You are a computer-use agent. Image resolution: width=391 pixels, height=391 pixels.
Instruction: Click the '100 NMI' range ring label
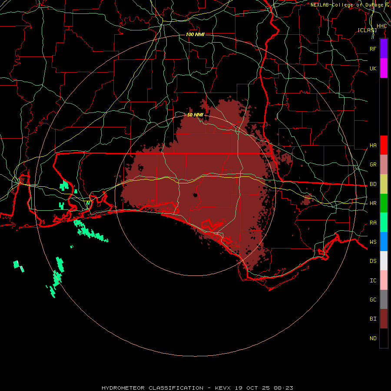point(195,34)
